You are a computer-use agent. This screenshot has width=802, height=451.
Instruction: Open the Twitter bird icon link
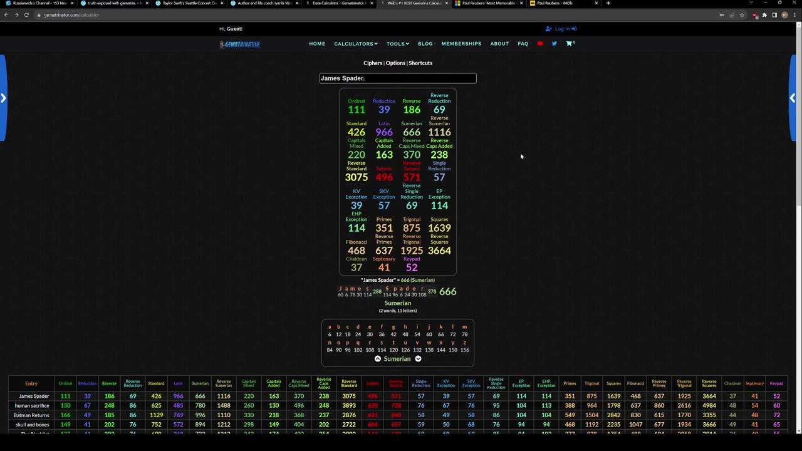[x=555, y=44]
